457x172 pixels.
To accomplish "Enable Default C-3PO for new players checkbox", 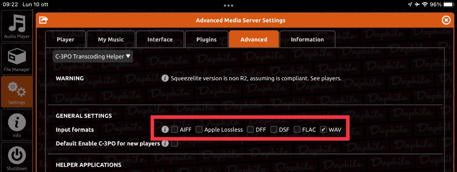I will tap(175, 143).
